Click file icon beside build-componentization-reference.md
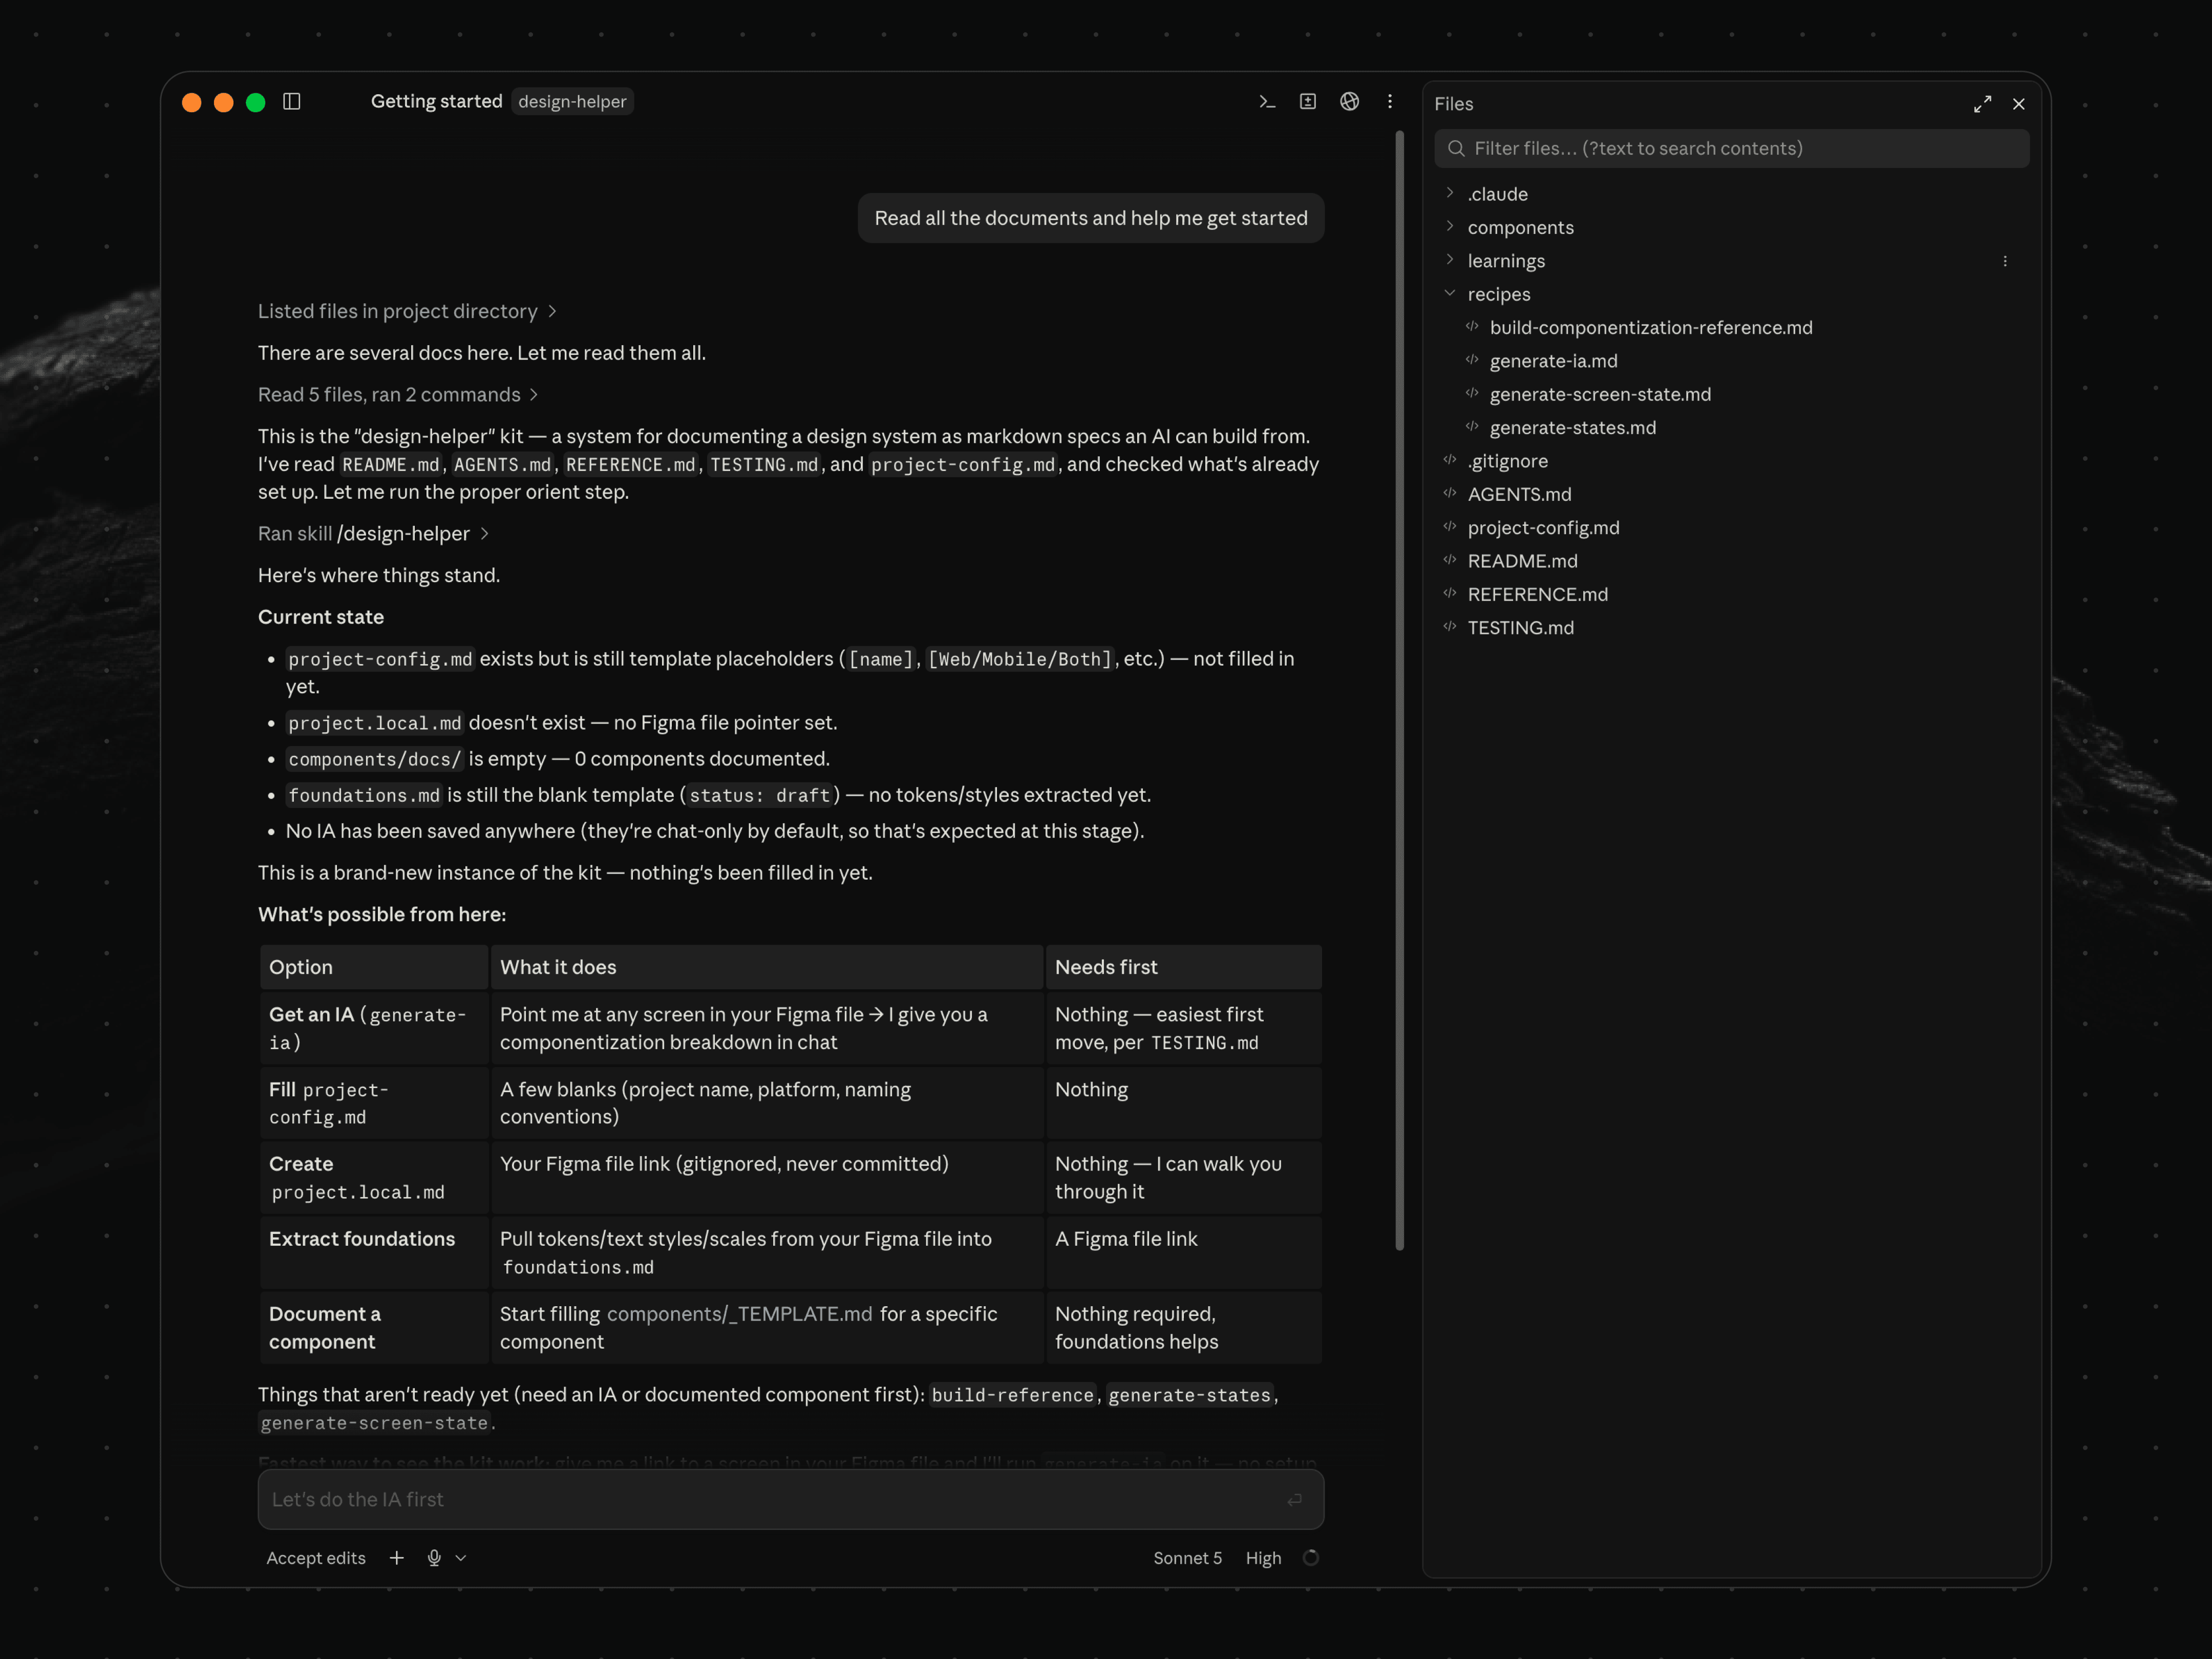Image resolution: width=2212 pixels, height=1659 pixels. [x=1472, y=327]
